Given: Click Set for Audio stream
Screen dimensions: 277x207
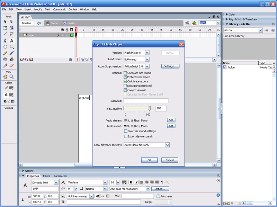Looking at the screenshot, I should pos(171,120).
